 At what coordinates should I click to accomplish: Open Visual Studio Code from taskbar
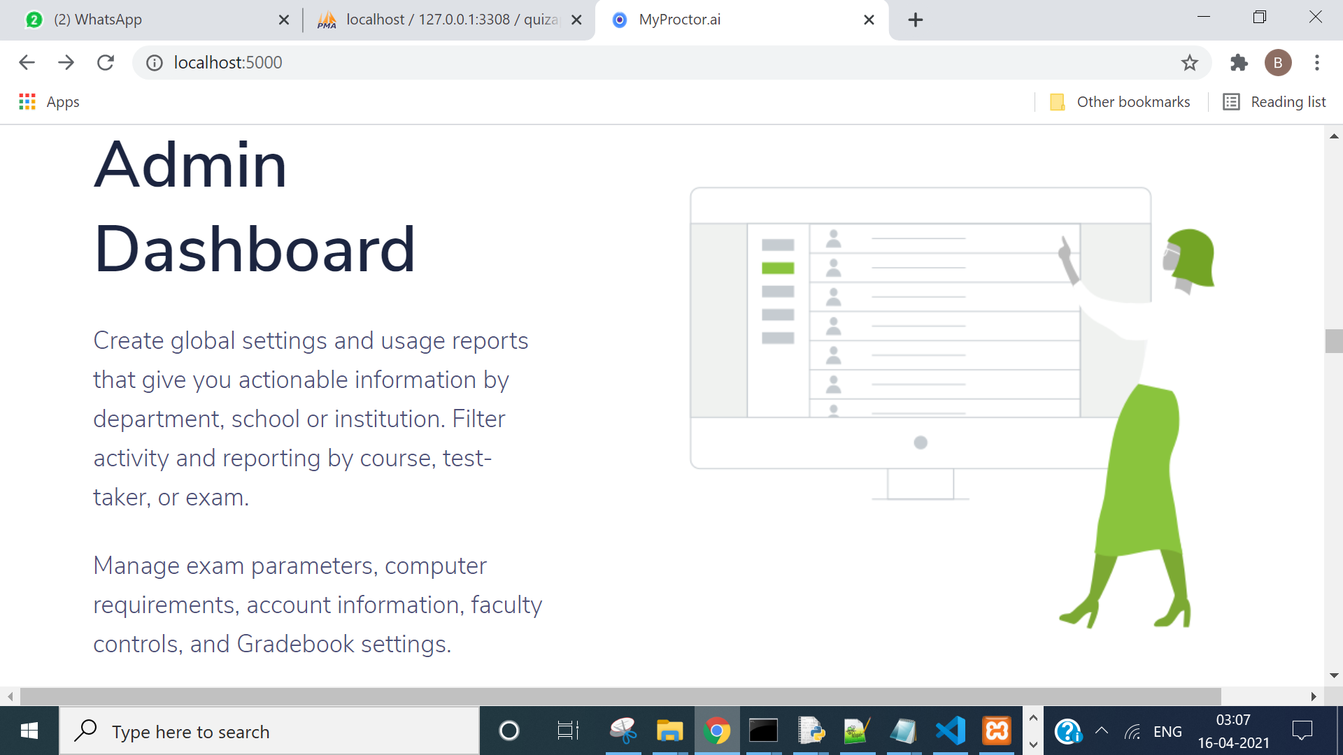point(950,731)
